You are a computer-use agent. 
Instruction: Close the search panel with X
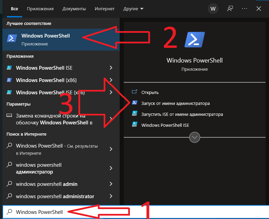258,9
